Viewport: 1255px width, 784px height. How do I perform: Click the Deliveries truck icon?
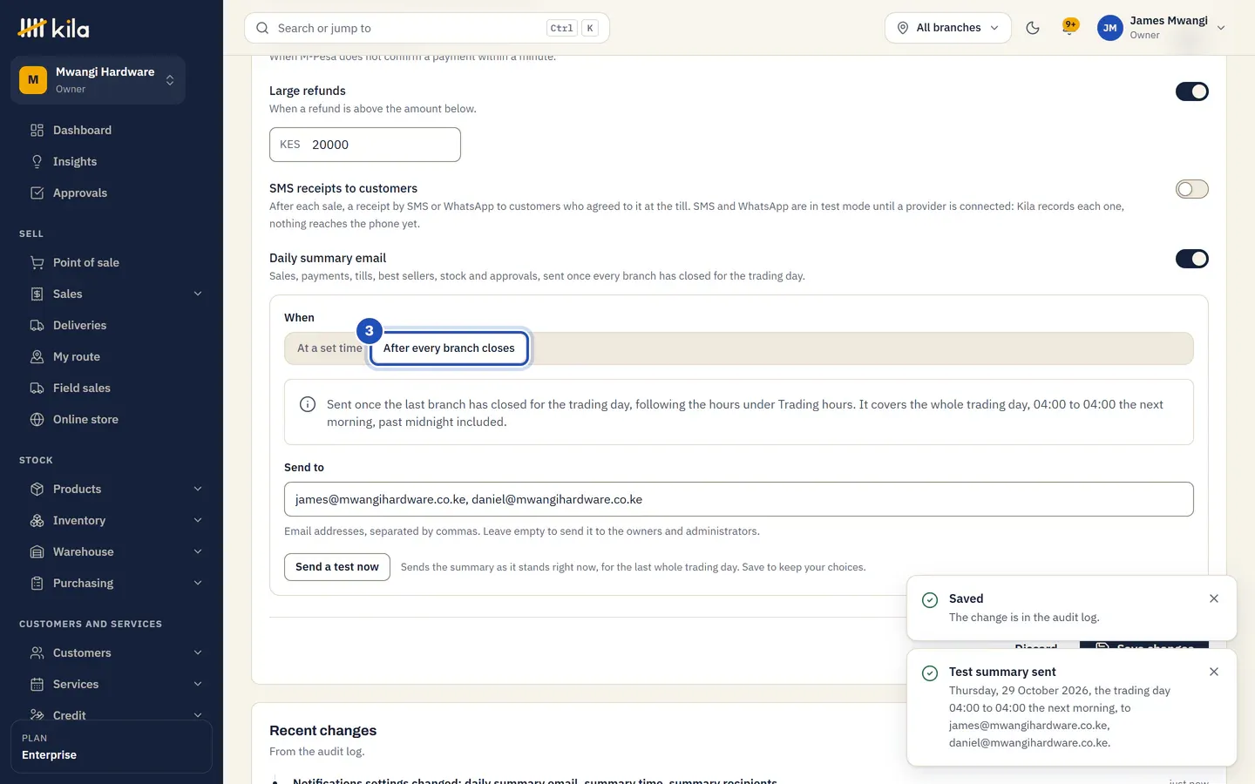tap(37, 326)
